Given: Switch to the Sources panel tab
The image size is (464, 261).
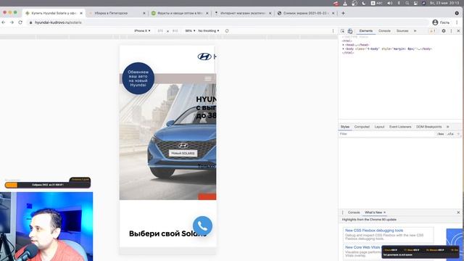Looking at the screenshot, I should pos(402,30).
